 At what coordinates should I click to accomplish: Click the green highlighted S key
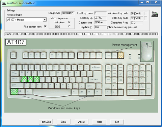point(30,79)
